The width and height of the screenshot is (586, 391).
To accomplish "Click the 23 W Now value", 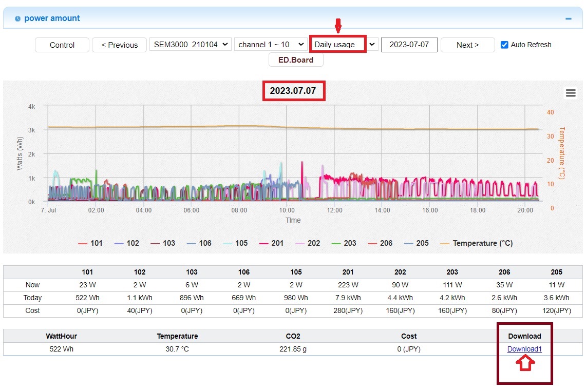I will (x=87, y=285).
